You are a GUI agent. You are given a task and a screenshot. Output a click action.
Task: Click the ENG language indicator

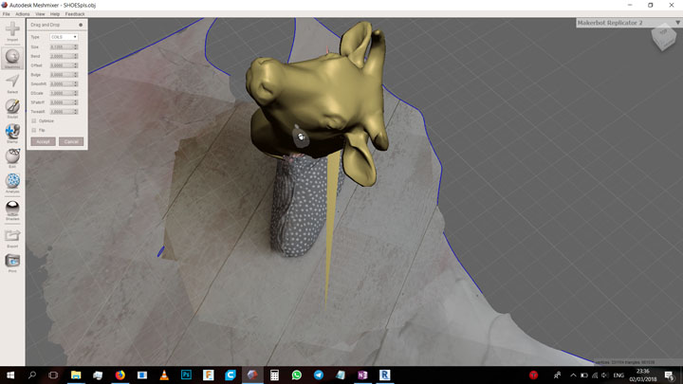tap(618, 375)
